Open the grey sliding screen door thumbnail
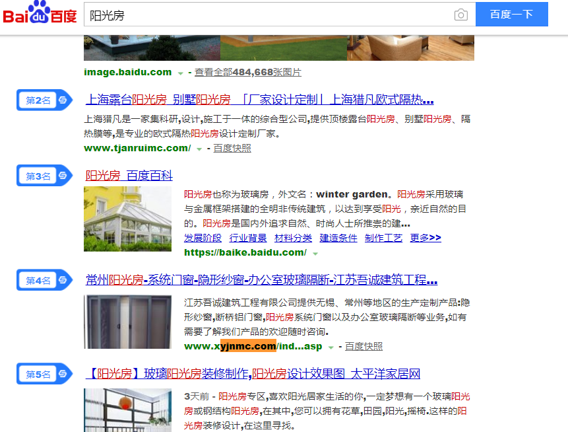This screenshot has width=568, height=432. 127,322
